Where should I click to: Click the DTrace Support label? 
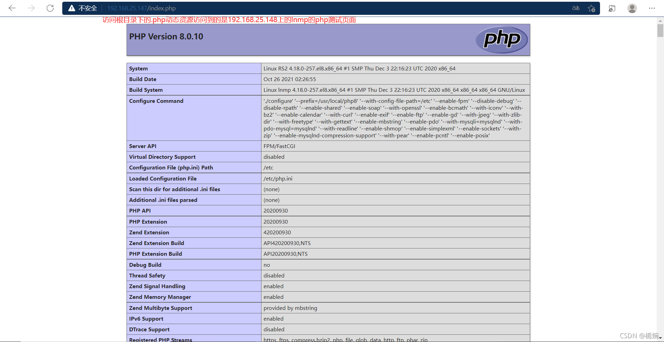149,330
